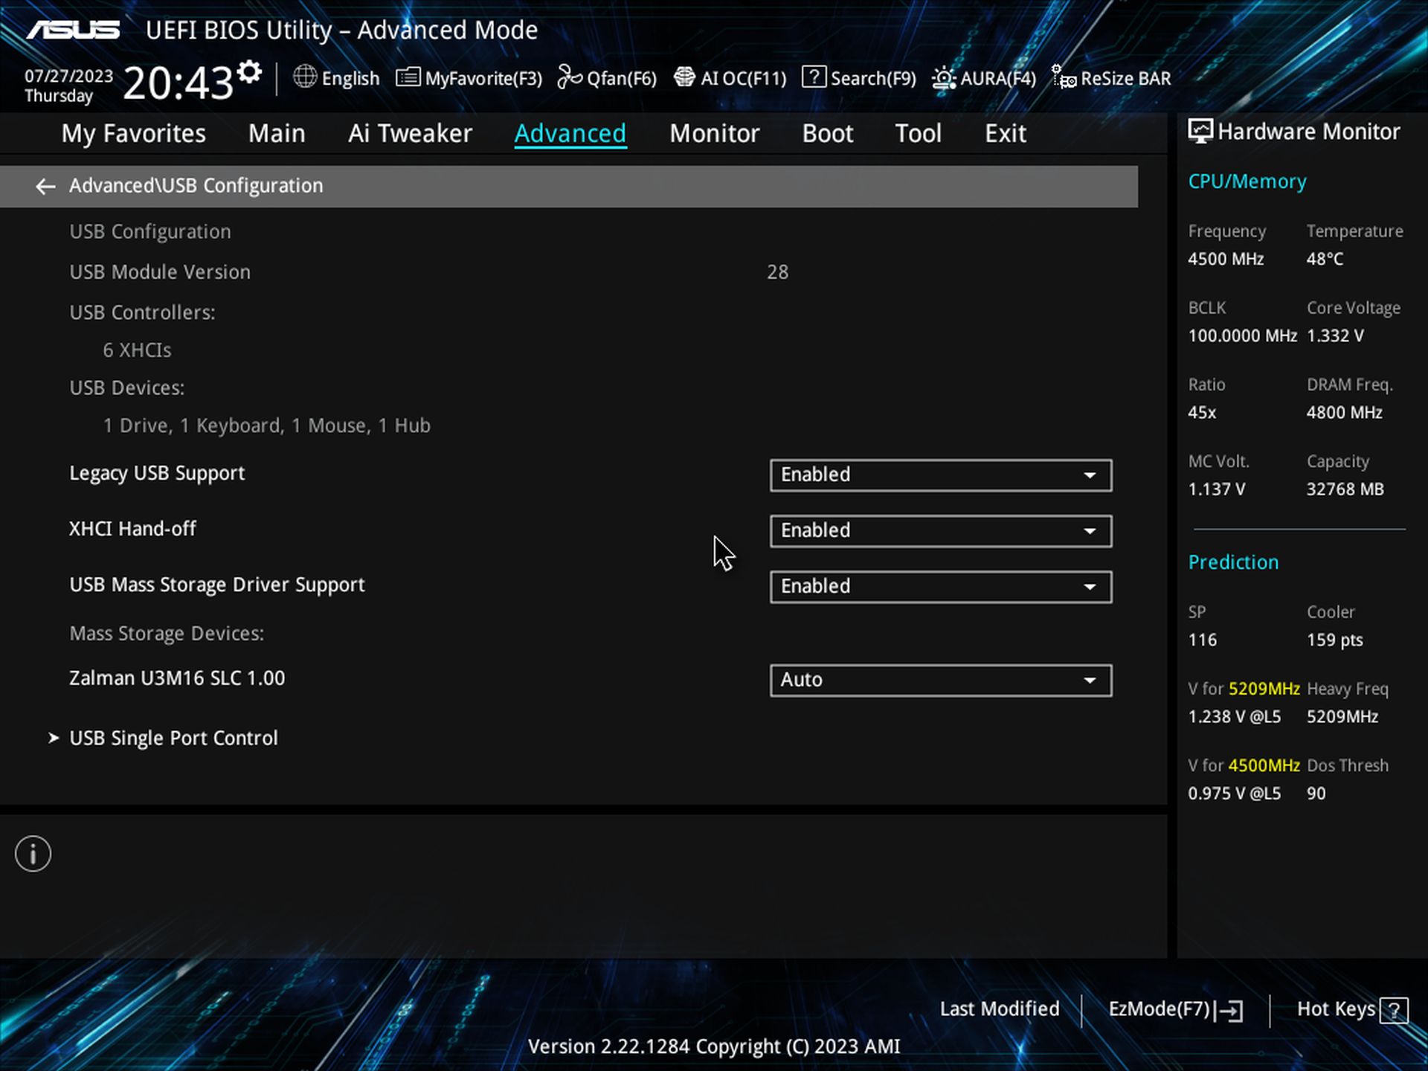1428x1071 pixels.
Task: Open MyFavorite(F3) list icon
Action: 408,77
